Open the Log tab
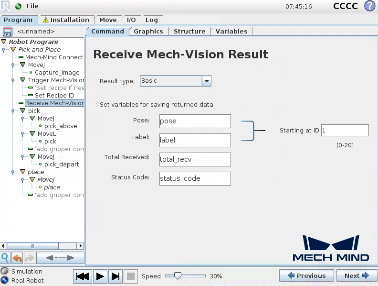Image resolution: width=378 pixels, height=286 pixels. [152, 20]
